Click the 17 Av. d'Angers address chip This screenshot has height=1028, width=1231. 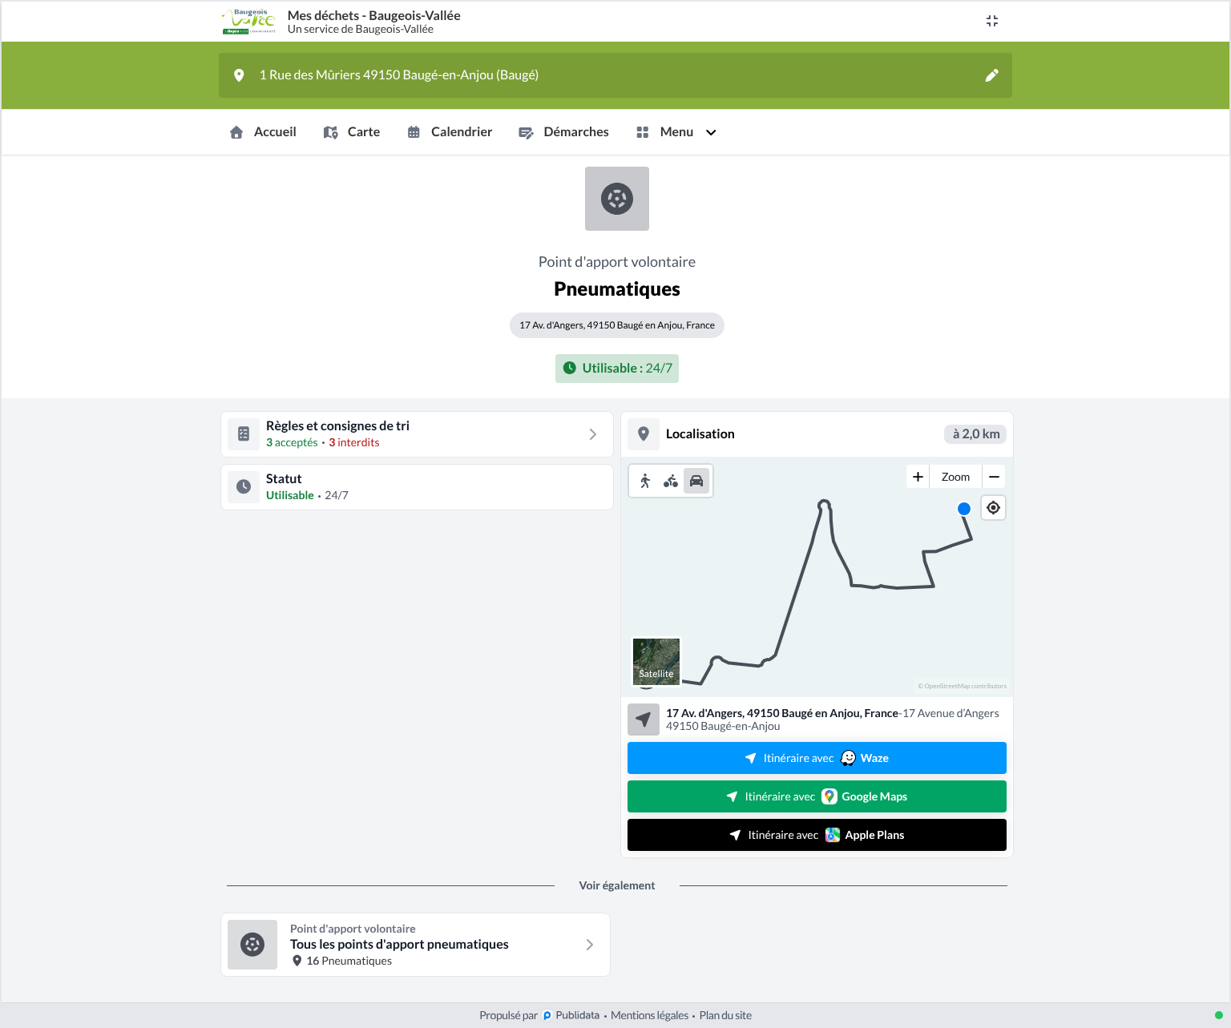(x=617, y=325)
